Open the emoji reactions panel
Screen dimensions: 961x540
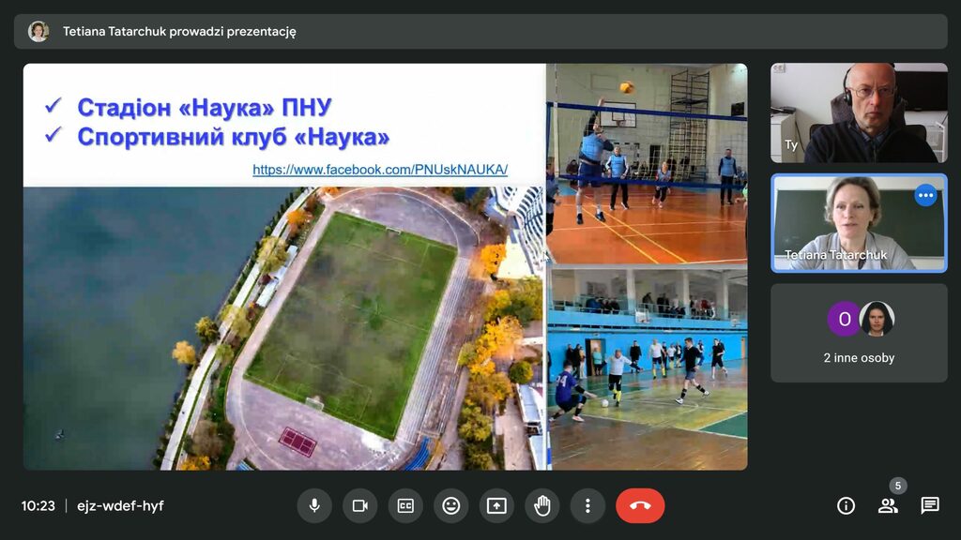[x=451, y=505]
